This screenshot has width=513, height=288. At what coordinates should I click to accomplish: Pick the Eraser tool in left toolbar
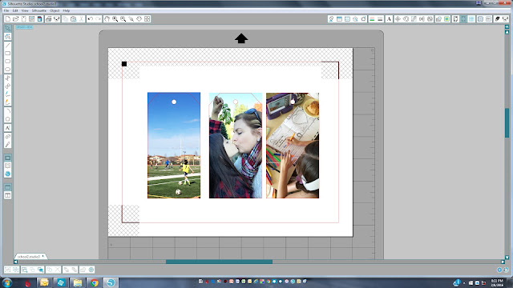[7, 136]
